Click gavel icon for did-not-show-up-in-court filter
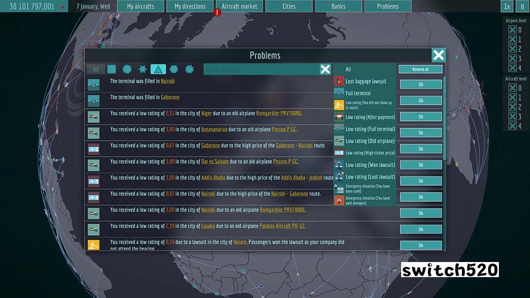This screenshot has width=530, height=298. (x=339, y=105)
